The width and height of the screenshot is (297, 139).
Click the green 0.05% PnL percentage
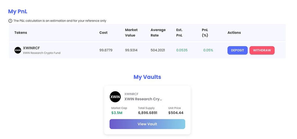[208, 50]
